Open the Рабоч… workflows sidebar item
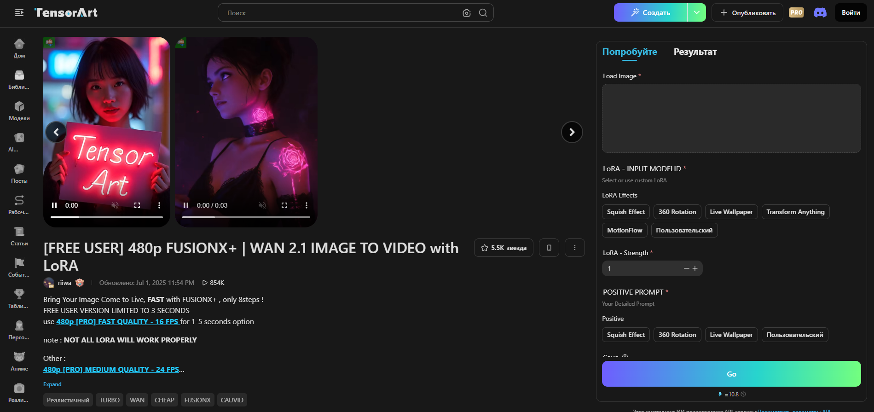This screenshot has width=874, height=412. pos(19,205)
